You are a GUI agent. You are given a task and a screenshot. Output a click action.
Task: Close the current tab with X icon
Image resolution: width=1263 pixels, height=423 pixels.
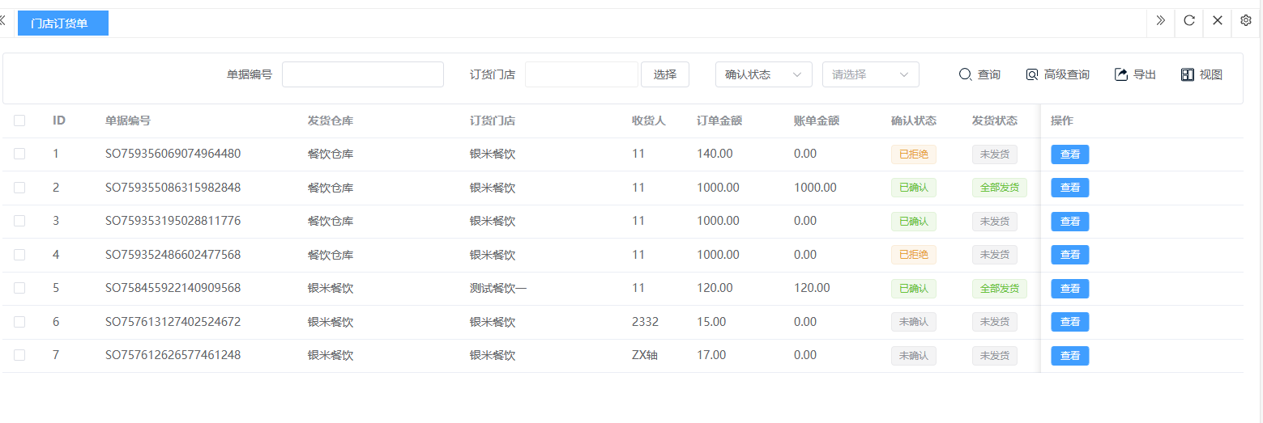pos(1217,21)
